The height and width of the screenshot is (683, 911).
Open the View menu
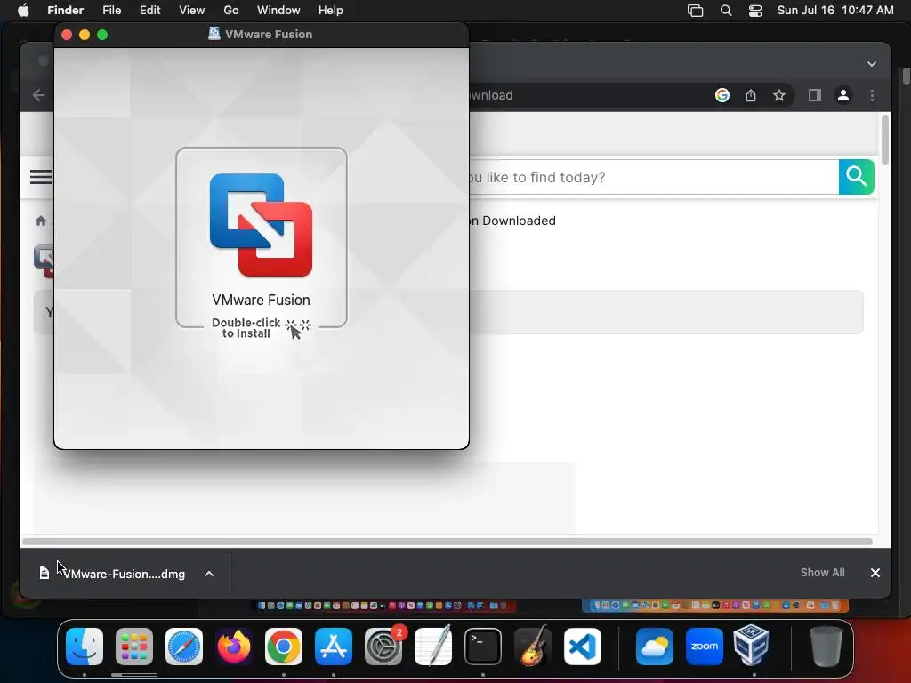coord(192,11)
